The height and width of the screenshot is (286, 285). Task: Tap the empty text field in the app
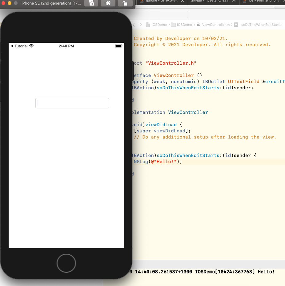point(72,103)
